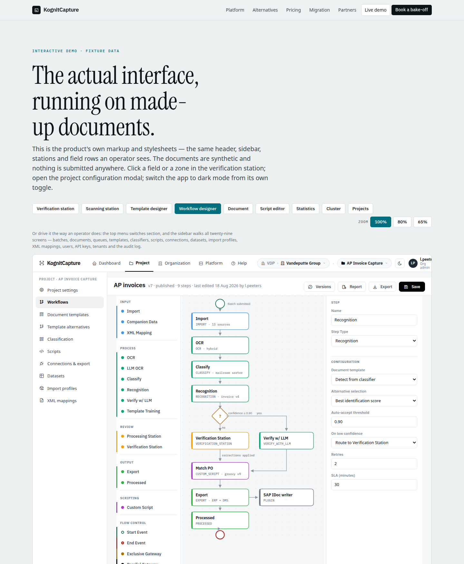This screenshot has width=464, height=564.
Task: Switch to Verification station demo tab
Action: (x=55, y=209)
